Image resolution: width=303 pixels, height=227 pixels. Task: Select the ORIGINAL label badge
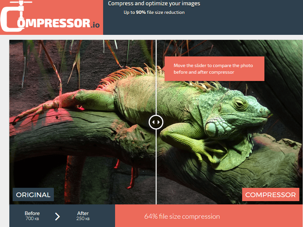pos(33,195)
